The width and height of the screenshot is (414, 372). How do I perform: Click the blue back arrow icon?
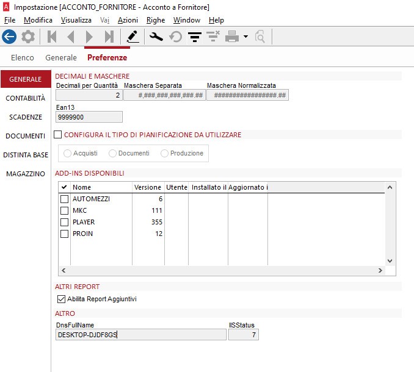(x=9, y=37)
